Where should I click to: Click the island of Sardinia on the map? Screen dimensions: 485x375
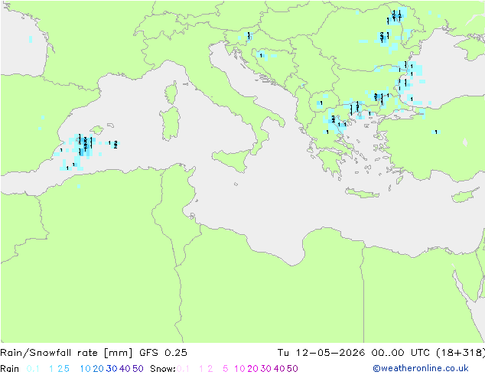pos(170,124)
